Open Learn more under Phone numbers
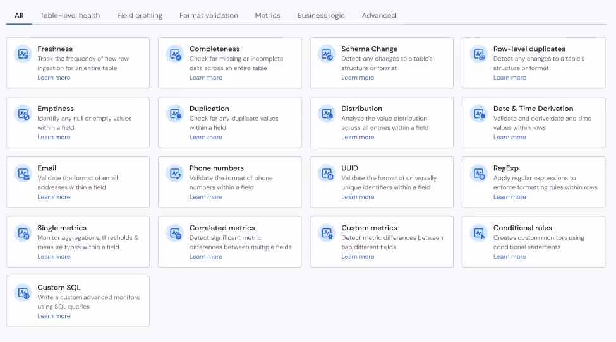 click(206, 196)
